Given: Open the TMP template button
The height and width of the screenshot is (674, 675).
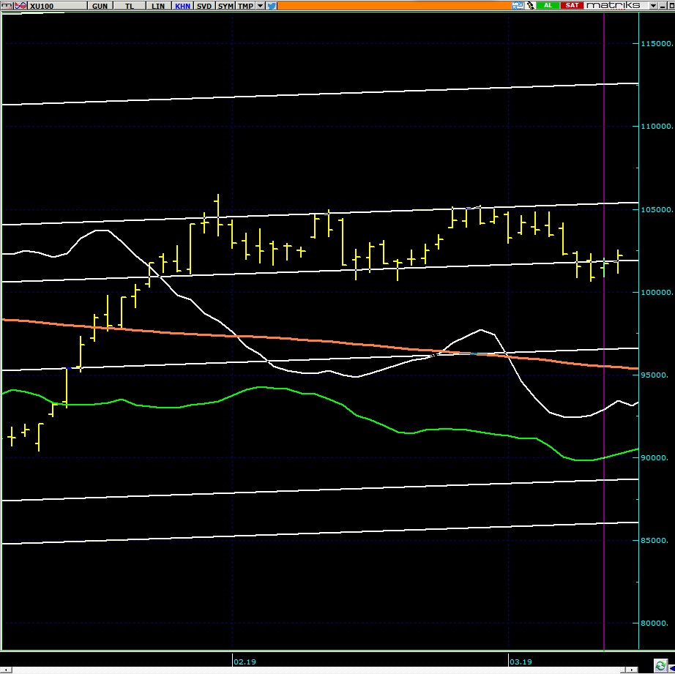Looking at the screenshot, I should tap(245, 6).
